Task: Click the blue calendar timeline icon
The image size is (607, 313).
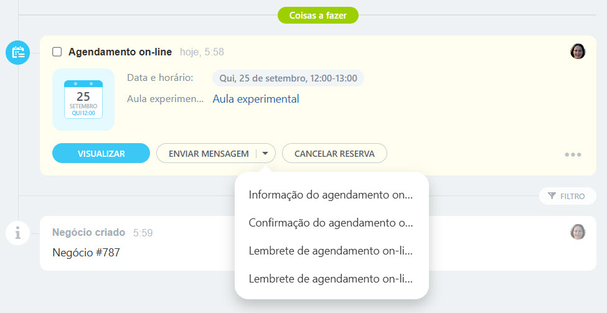Action: tap(18, 52)
